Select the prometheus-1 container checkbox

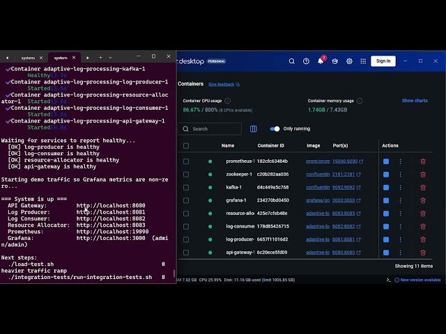coord(186,161)
